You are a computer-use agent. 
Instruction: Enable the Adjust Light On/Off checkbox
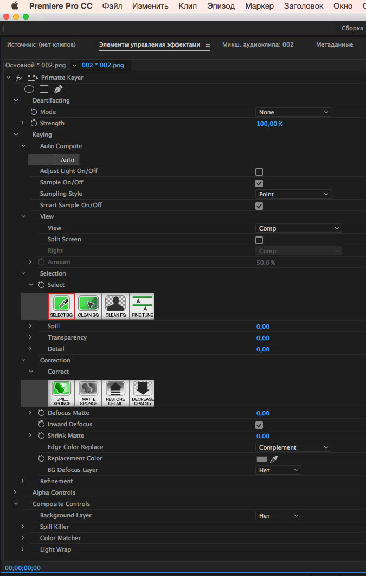tap(259, 171)
